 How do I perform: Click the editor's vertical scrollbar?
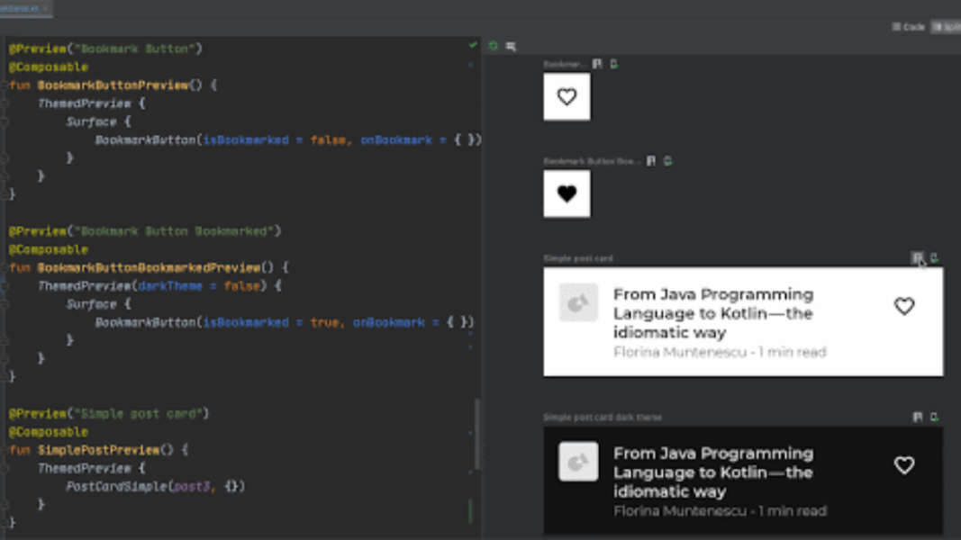(476, 432)
